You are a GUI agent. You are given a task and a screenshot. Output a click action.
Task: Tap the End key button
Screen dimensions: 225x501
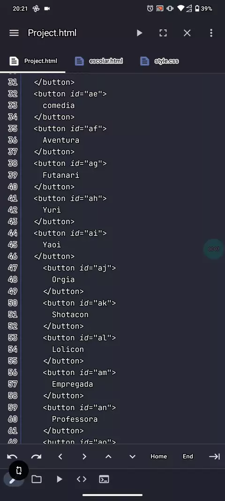point(187,456)
